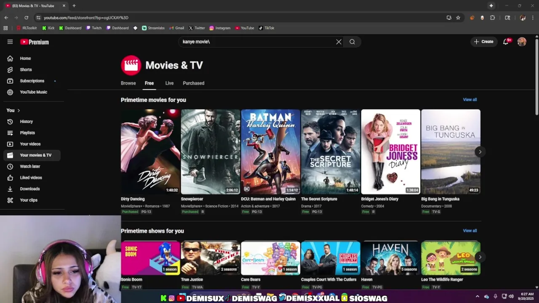This screenshot has width=539, height=303.
Task: Open the Twitch bookmark
Action: 94,28
